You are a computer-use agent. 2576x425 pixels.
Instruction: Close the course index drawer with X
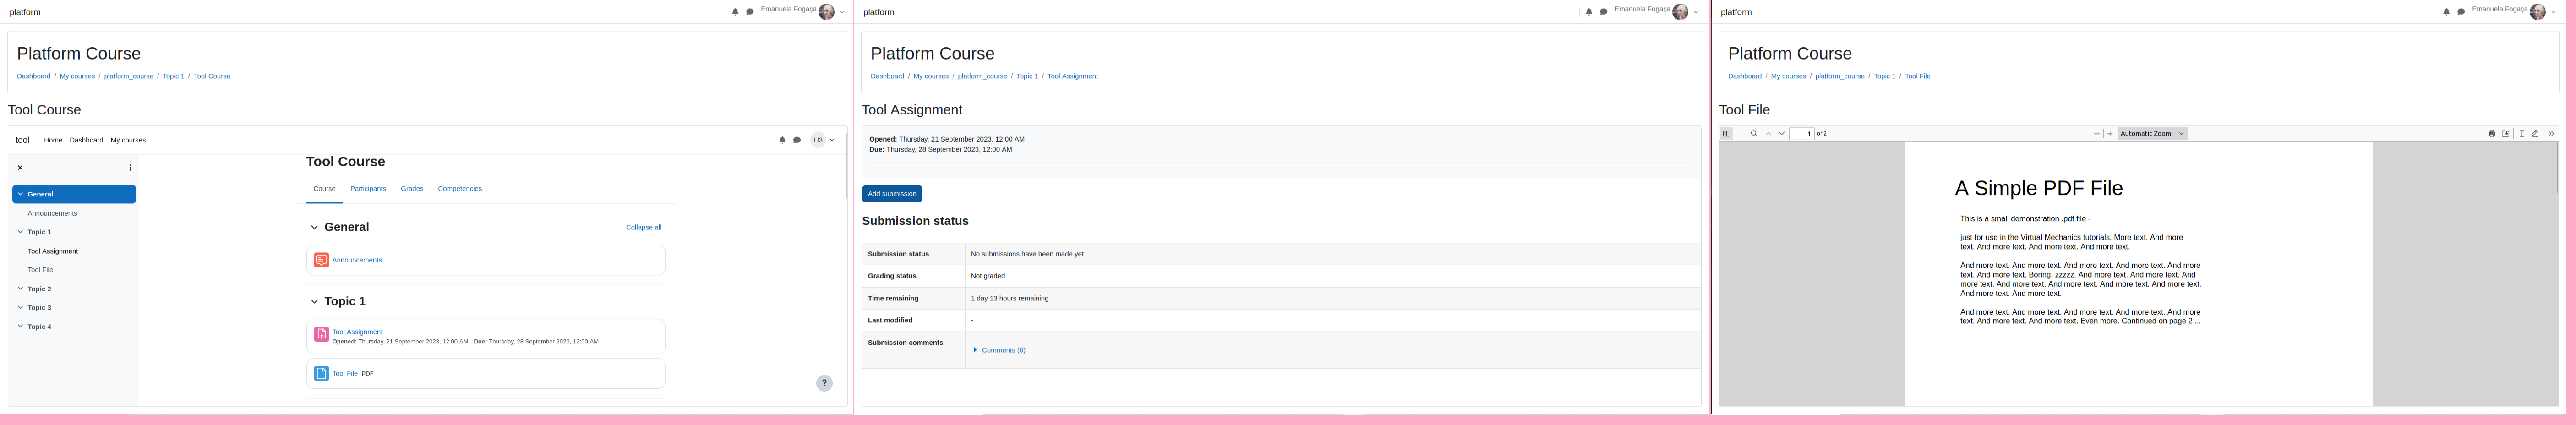[20, 168]
